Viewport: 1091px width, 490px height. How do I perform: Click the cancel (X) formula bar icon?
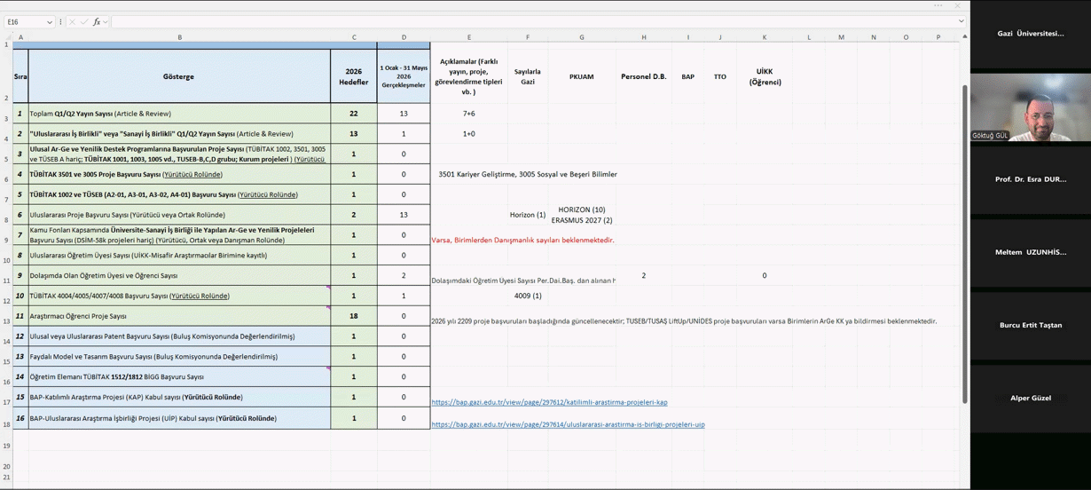pyautogui.click(x=72, y=21)
